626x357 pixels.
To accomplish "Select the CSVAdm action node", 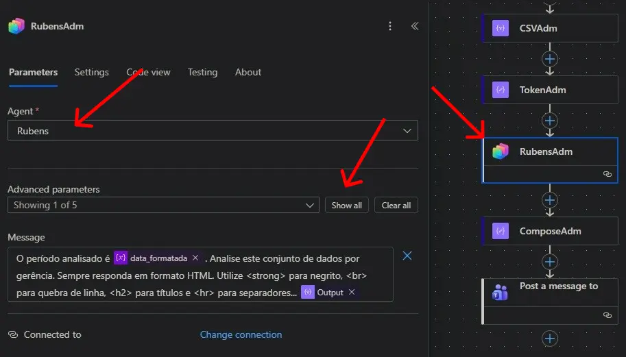I will click(550, 28).
